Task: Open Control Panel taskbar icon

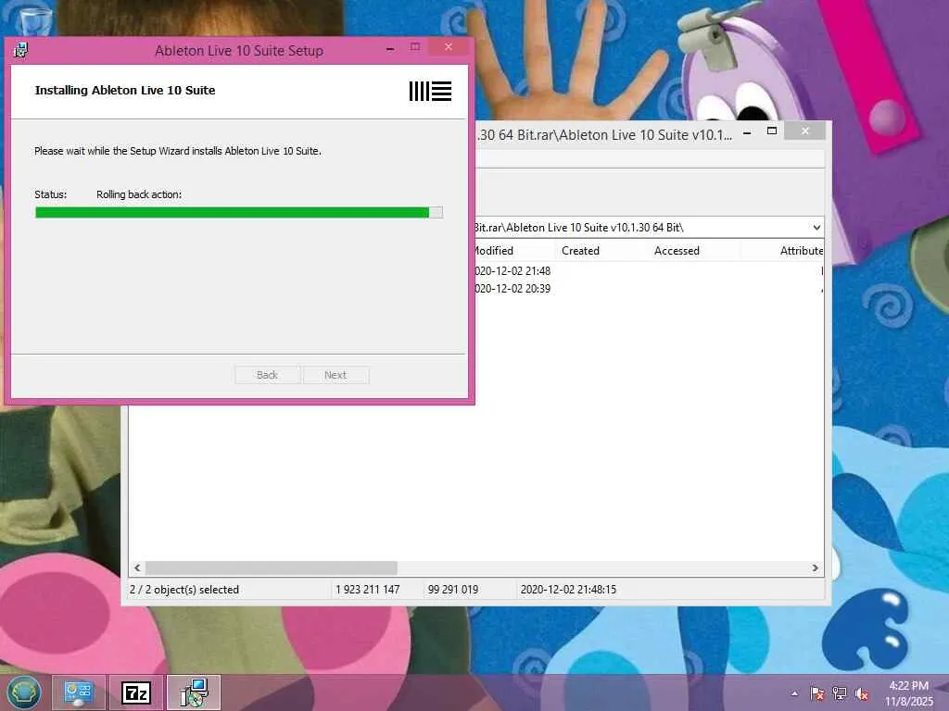Action: pyautogui.click(x=78, y=692)
